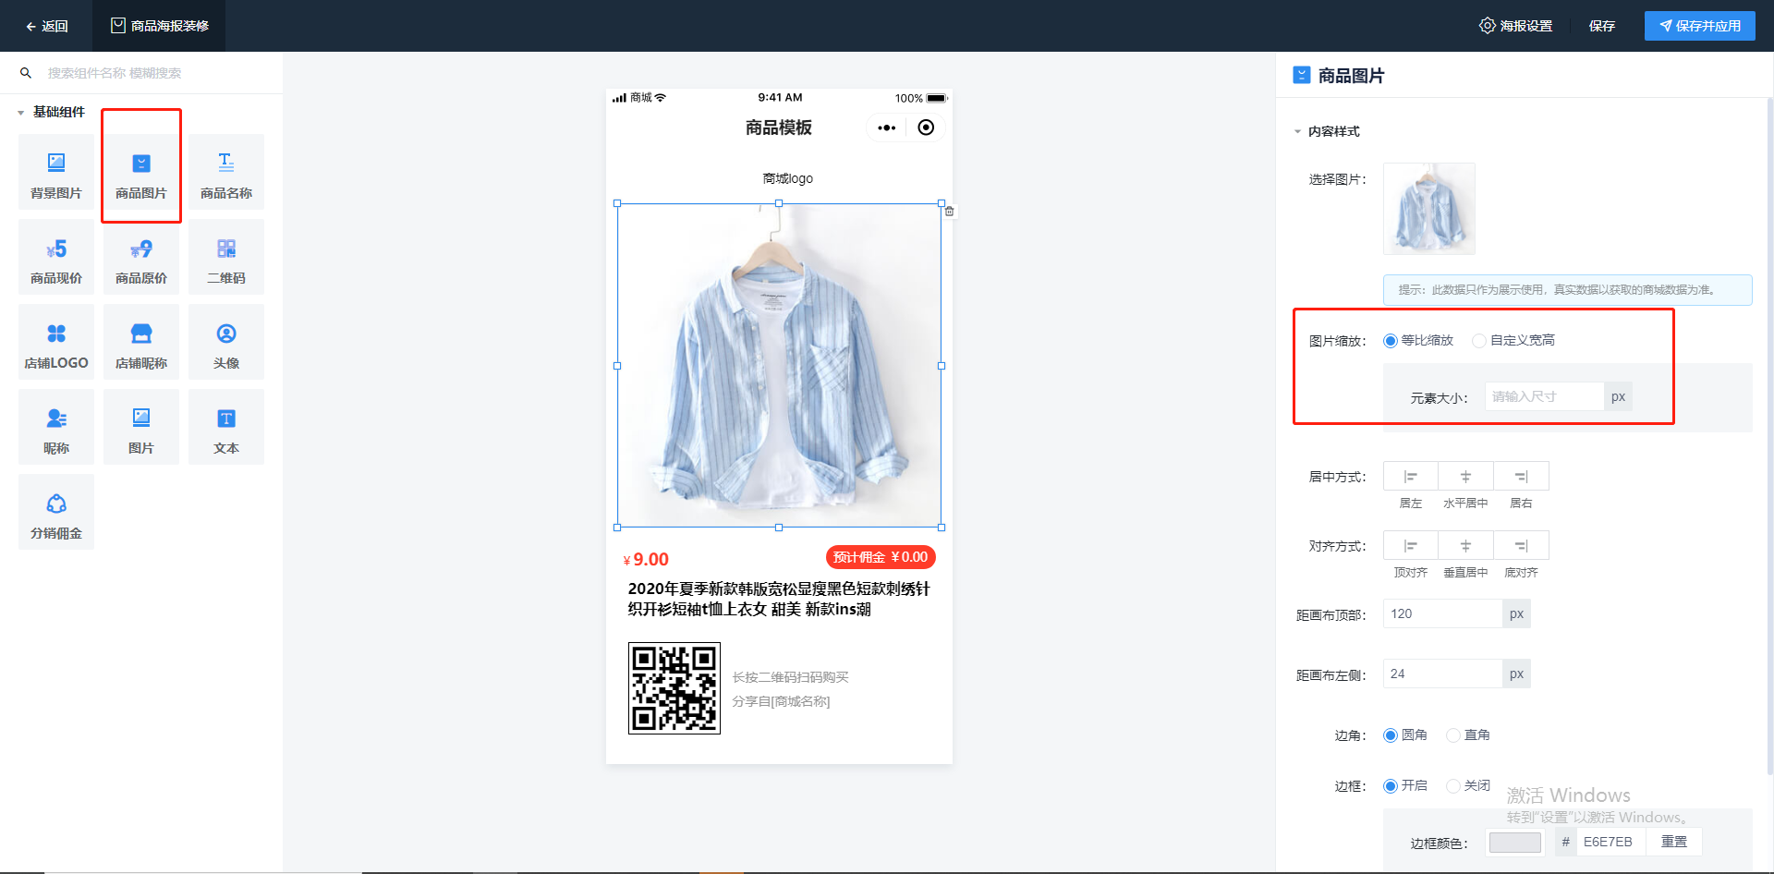
Task: Click the 元素大小 size input field
Action: coord(1544,396)
